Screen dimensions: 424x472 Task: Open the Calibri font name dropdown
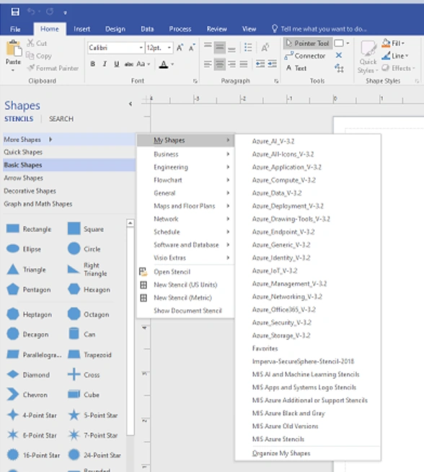[x=141, y=48]
